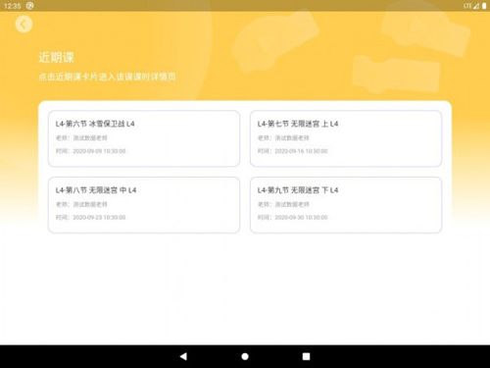Select the teacher line on 第九节 card
The image size is (490, 368).
(x=283, y=204)
